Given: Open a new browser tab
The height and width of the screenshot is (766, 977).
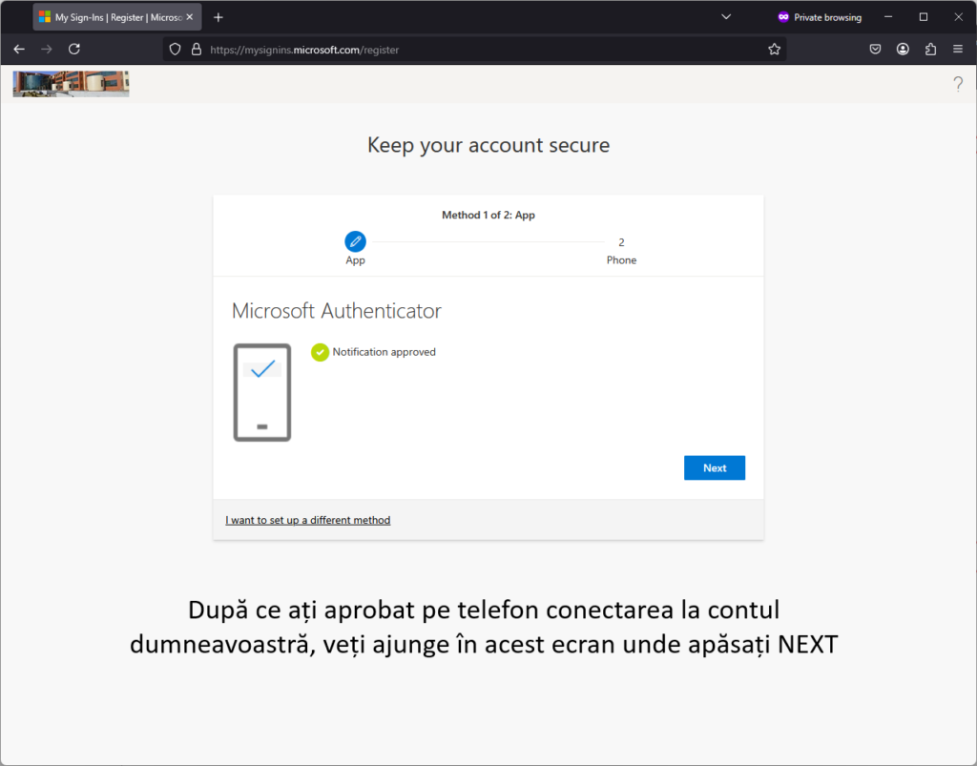Looking at the screenshot, I should 218,17.
